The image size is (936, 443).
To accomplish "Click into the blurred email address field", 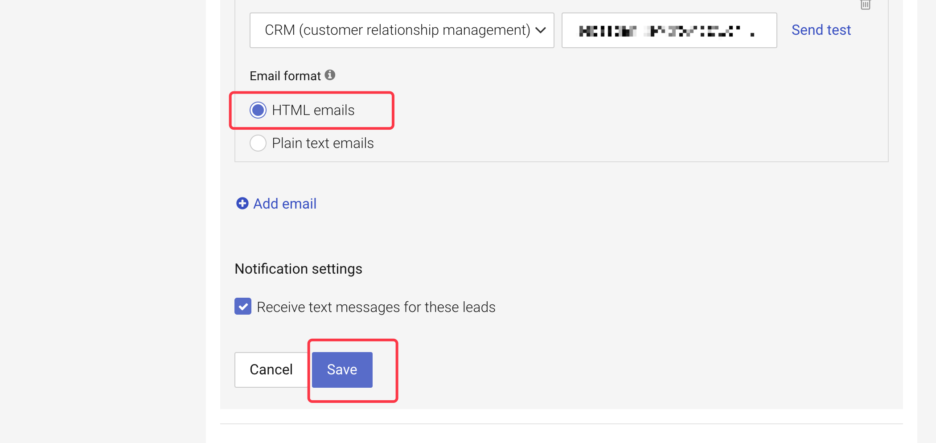I will 669,30.
